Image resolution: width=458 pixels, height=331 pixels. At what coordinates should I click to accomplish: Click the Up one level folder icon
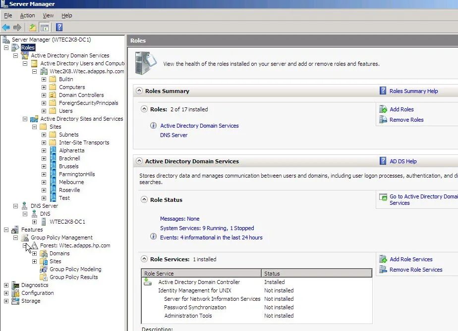tap(32, 27)
